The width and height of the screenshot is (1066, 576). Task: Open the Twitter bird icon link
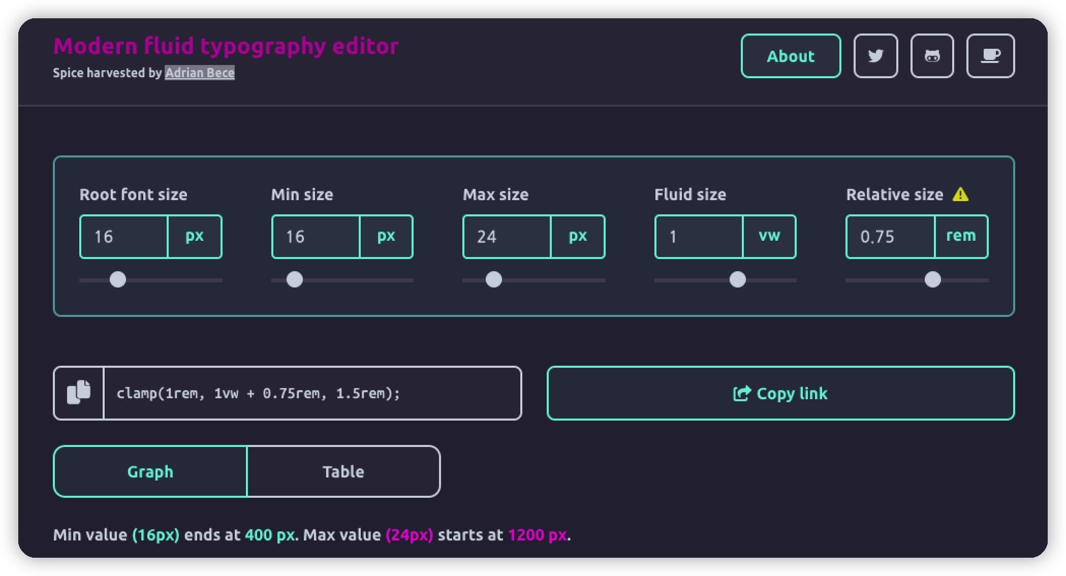(x=875, y=56)
